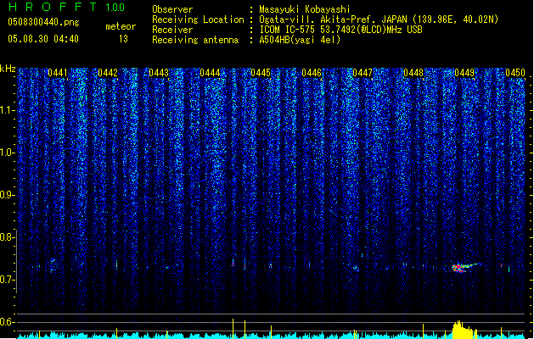Click time marker 0445
The width and height of the screenshot is (534, 339).
[261, 73]
